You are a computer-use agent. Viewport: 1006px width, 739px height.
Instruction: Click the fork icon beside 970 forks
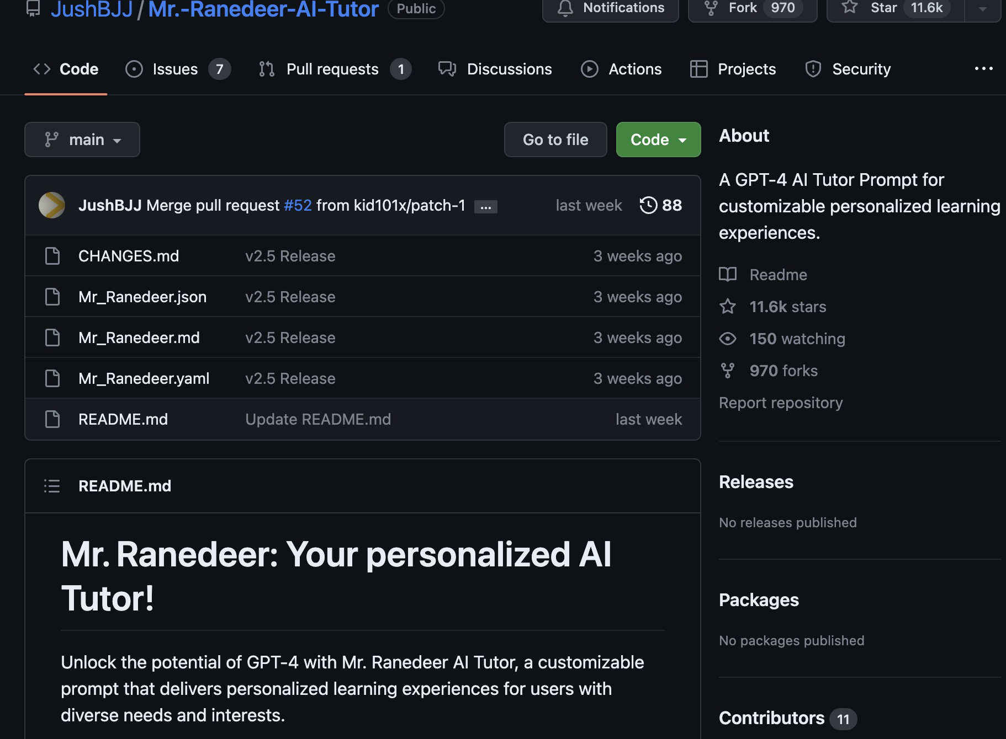728,371
